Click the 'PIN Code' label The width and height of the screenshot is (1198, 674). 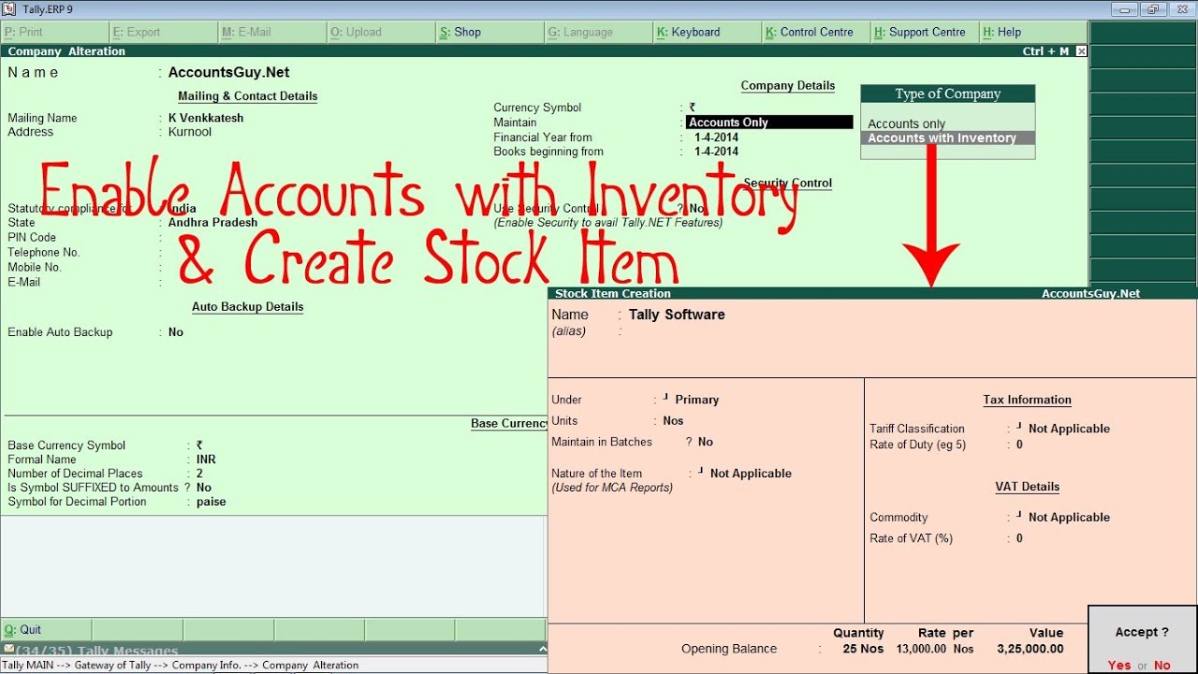[32, 238]
